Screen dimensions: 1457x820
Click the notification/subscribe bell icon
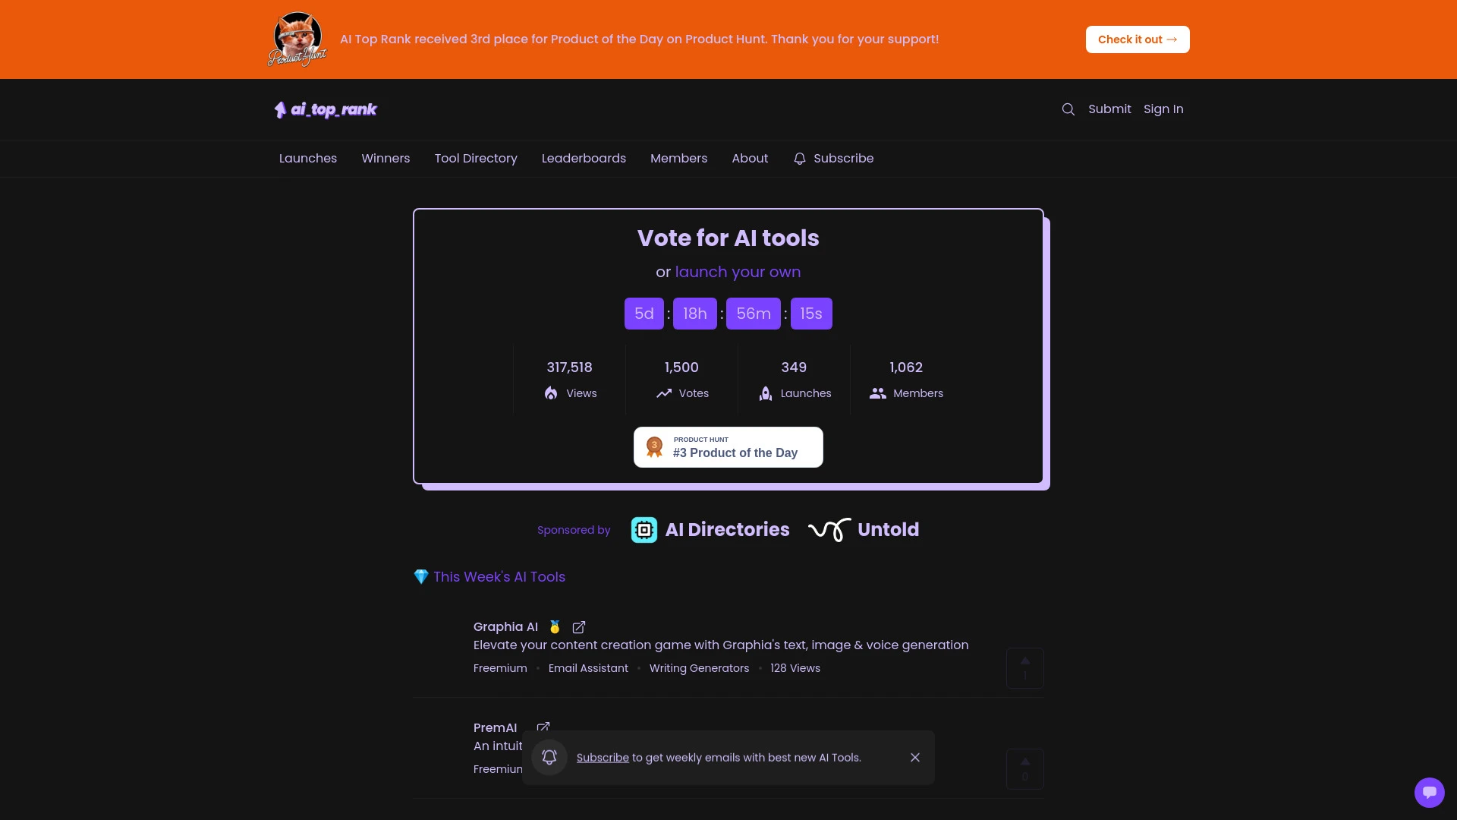[801, 158]
